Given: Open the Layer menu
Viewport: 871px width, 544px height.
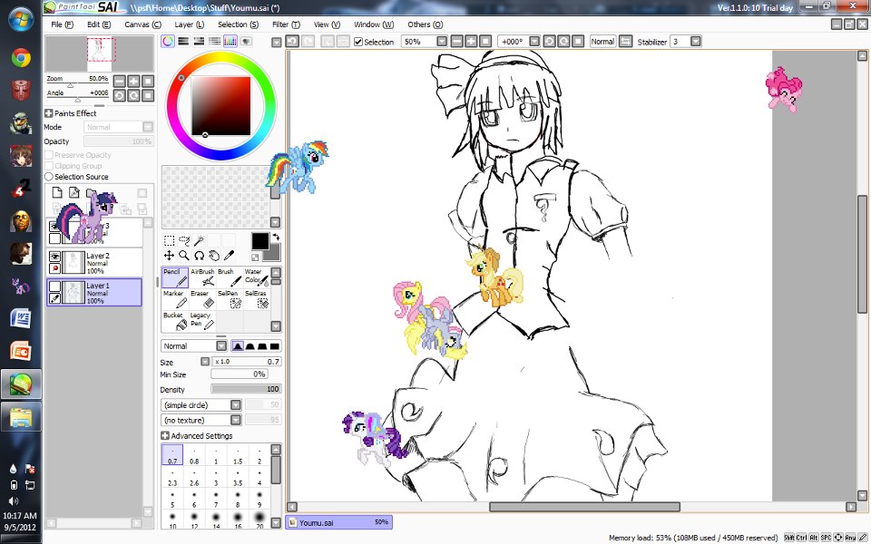Looking at the screenshot, I should click(x=190, y=24).
